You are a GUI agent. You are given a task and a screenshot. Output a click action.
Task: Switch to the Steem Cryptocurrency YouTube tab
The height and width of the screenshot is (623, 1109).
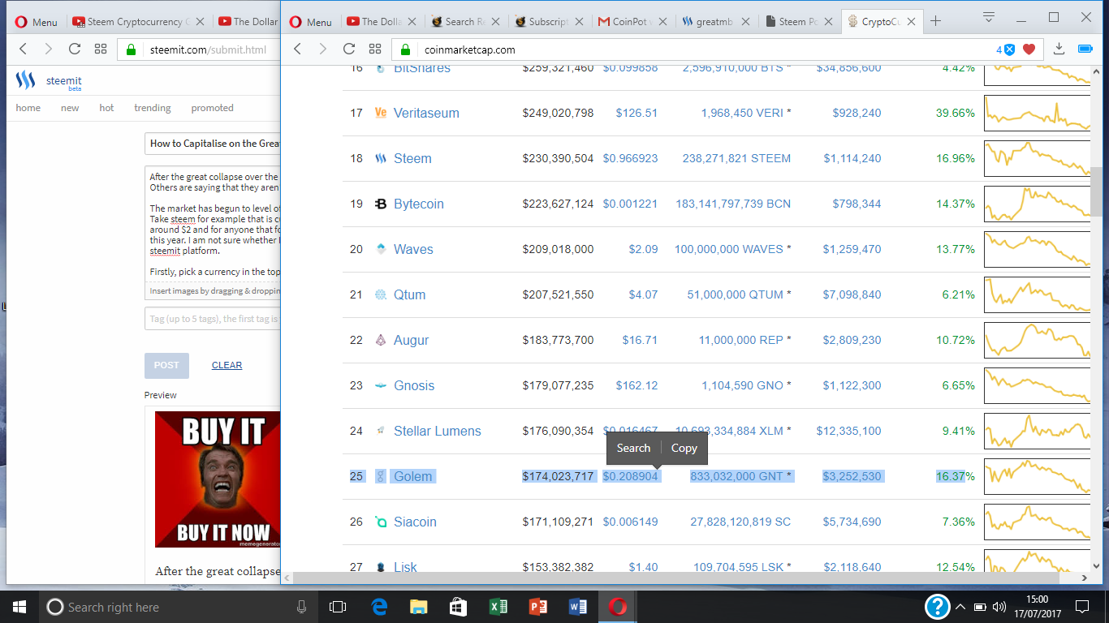[x=139, y=22]
